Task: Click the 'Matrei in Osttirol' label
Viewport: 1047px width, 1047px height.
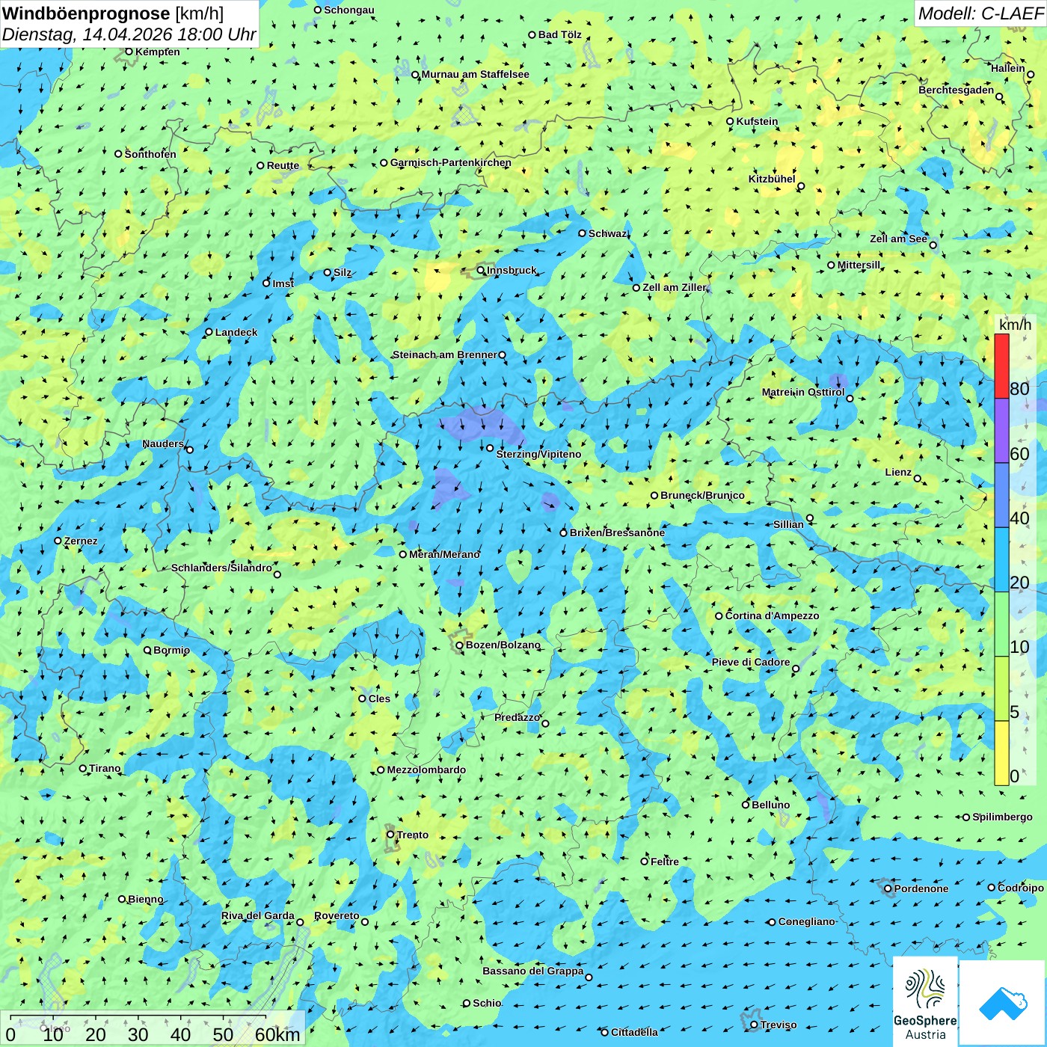Action: point(803,392)
